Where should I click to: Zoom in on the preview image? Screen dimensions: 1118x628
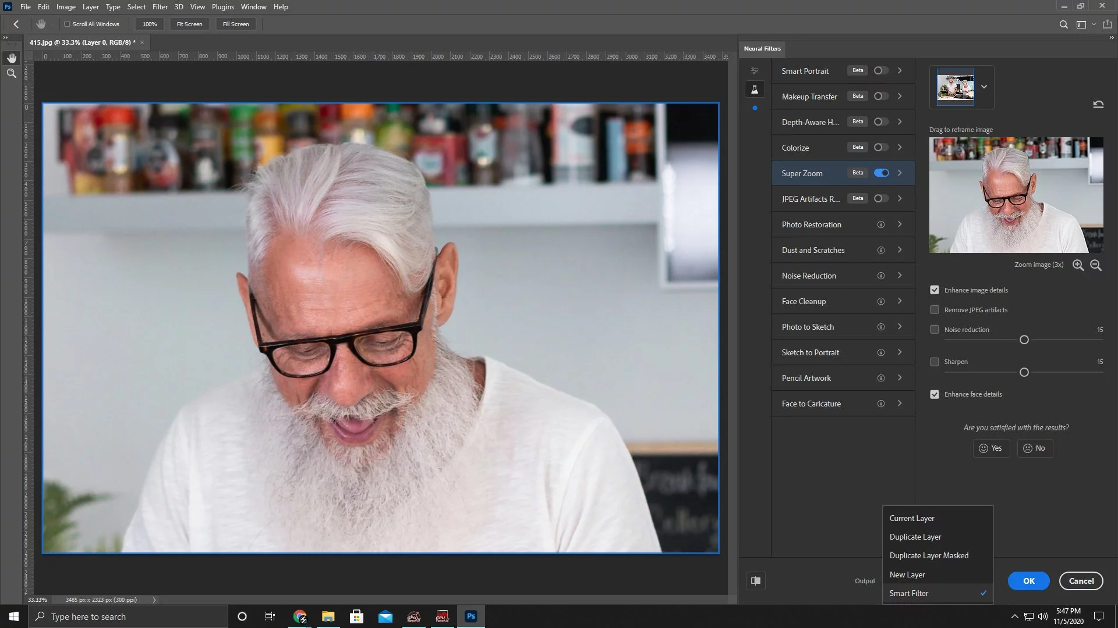[1078, 265]
